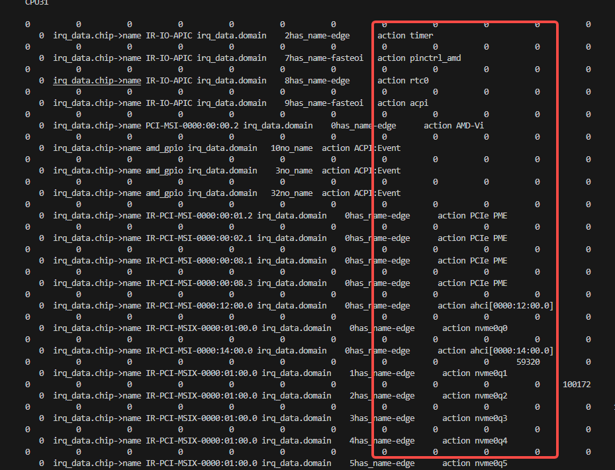Select the text 'action timer'
Image resolution: width=615 pixels, height=470 pixels.
pos(405,36)
